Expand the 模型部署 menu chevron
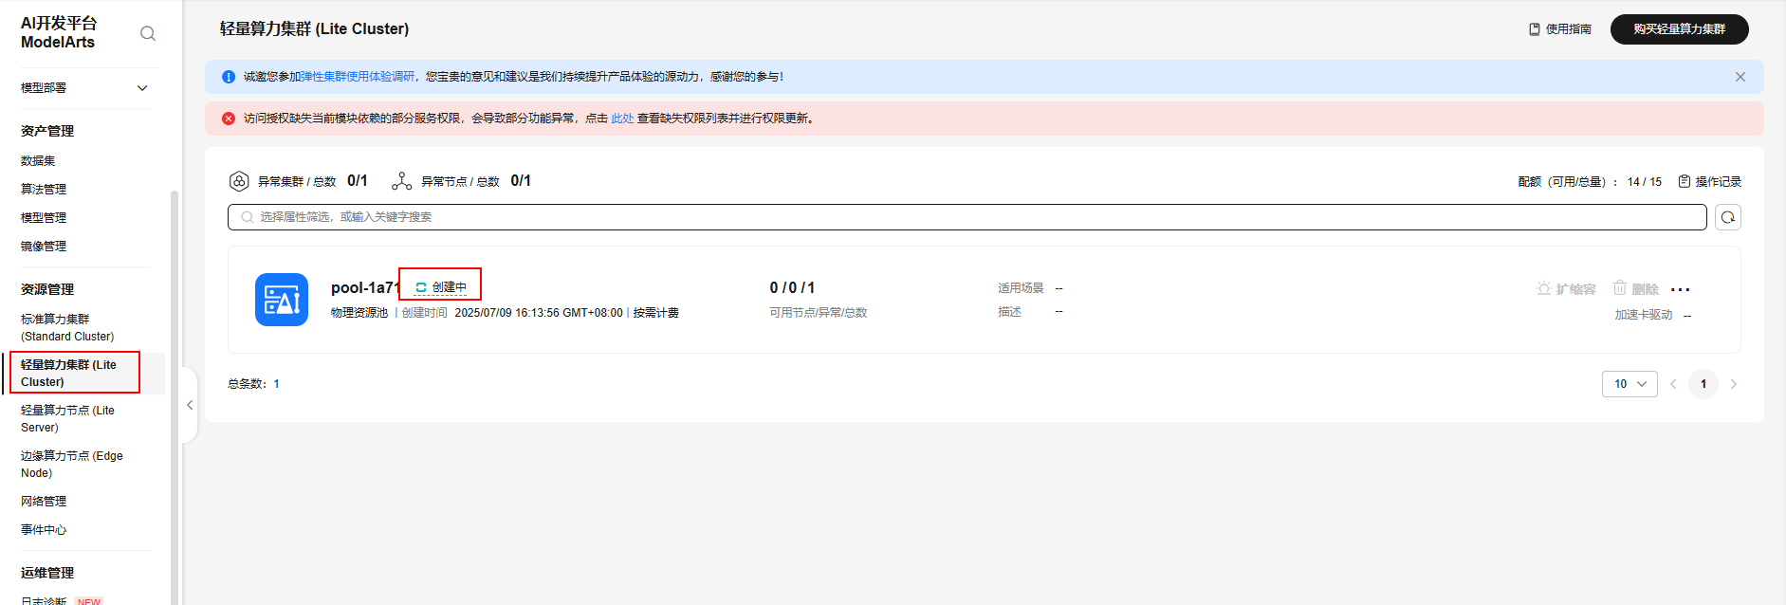1786x605 pixels. click(x=142, y=88)
